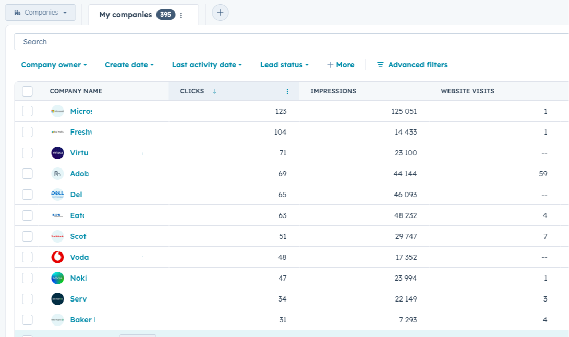
Task: Click the Vodafone red logo icon
Action: (x=57, y=257)
